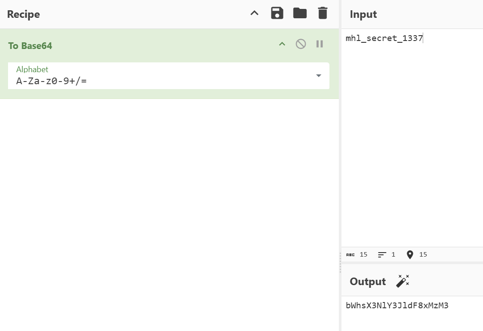Toggle the To Base64 step on or off
The height and width of the screenshot is (331, 483).
301,44
